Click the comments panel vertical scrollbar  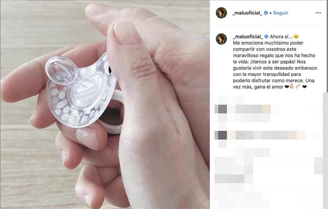pos(325,151)
